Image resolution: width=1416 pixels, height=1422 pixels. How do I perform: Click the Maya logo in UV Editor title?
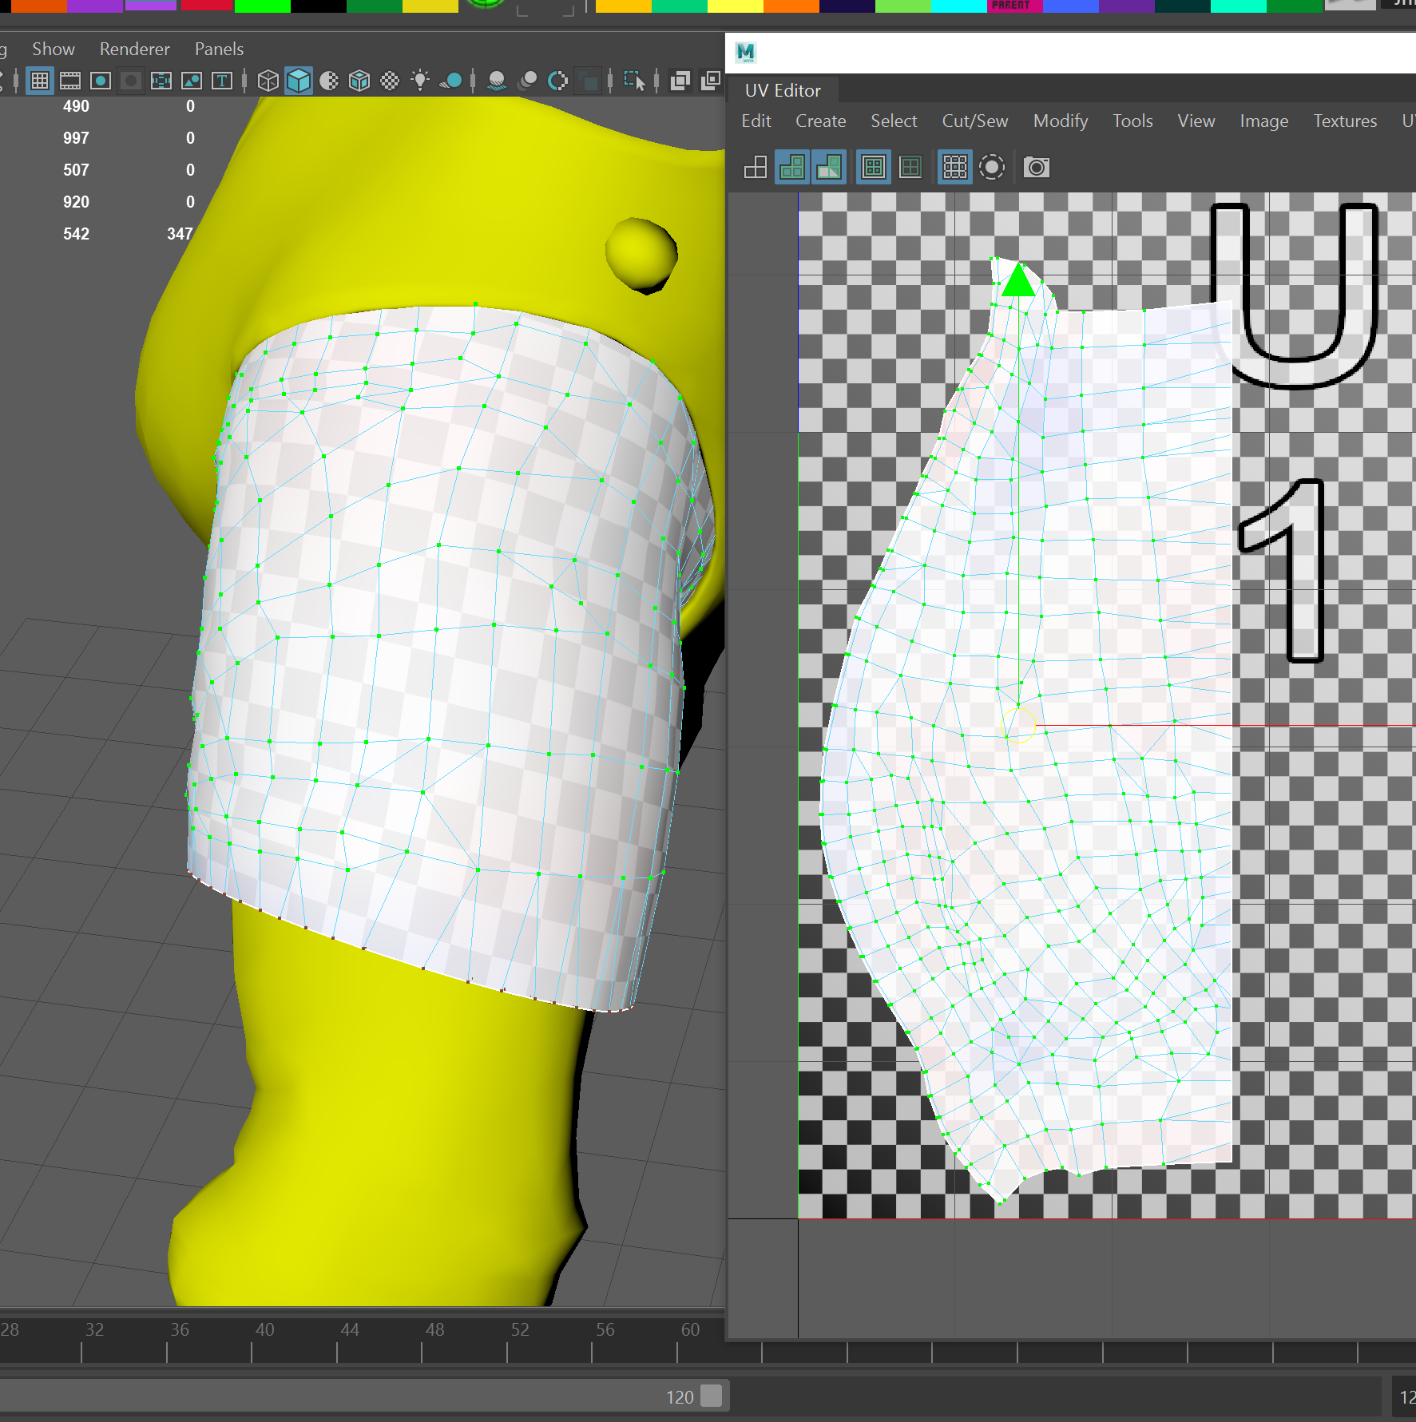click(745, 53)
